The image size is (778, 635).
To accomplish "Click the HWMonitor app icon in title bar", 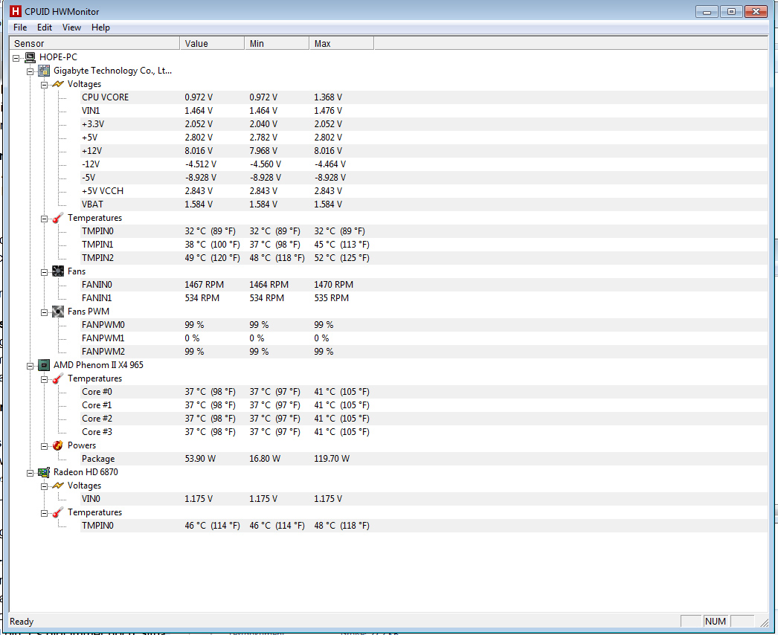I will pyautogui.click(x=16, y=11).
